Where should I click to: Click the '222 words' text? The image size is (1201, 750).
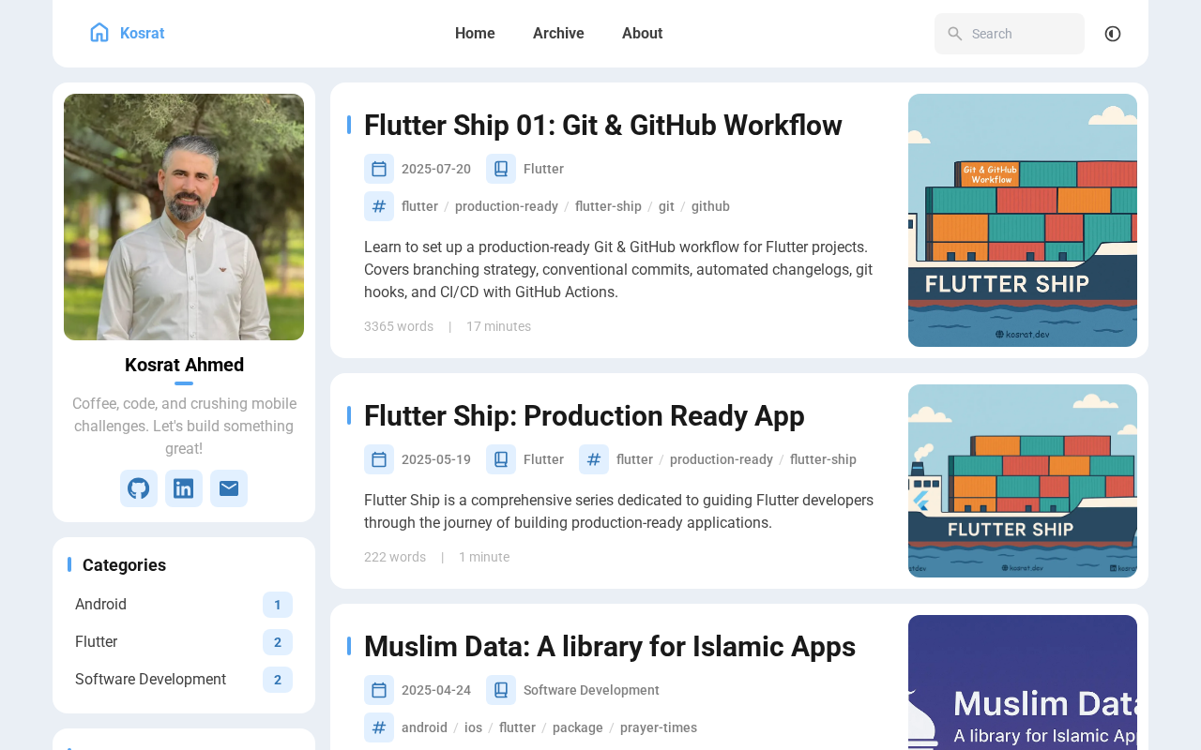(x=395, y=557)
